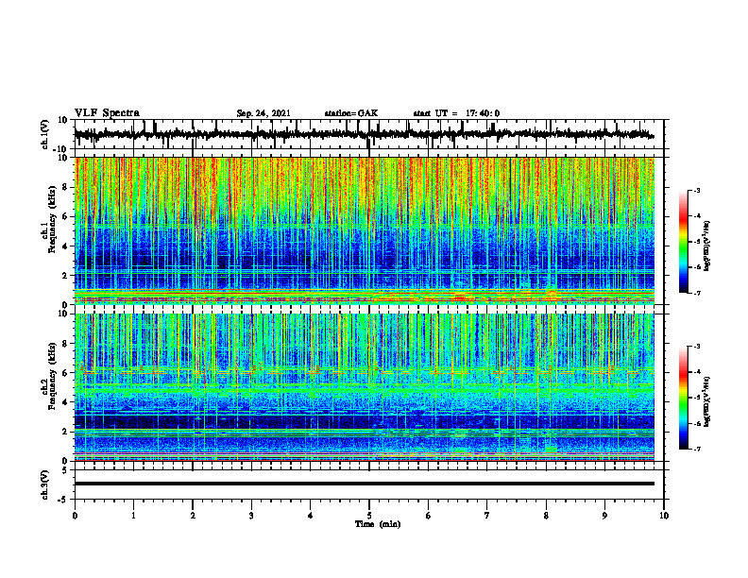Click the time axis tick label "1"

click(x=133, y=516)
